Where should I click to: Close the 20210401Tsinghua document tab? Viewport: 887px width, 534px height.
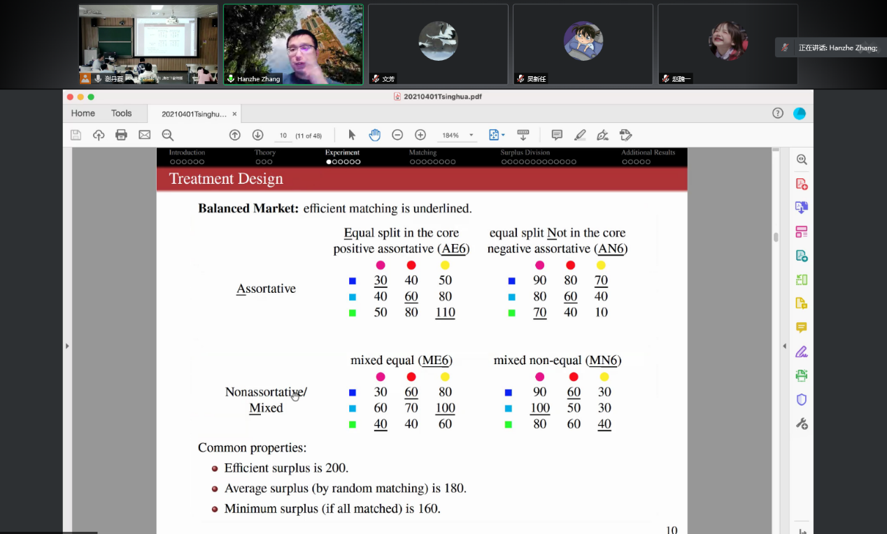[234, 114]
